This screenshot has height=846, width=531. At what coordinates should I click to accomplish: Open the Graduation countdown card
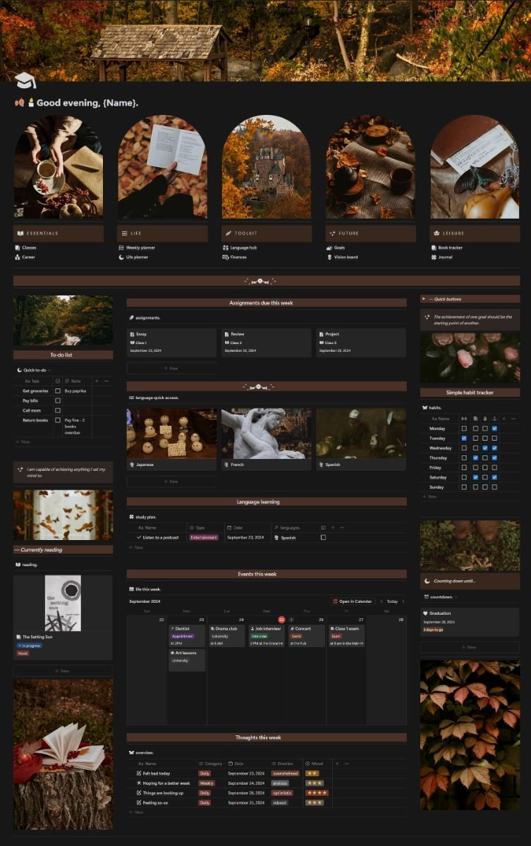(x=470, y=622)
